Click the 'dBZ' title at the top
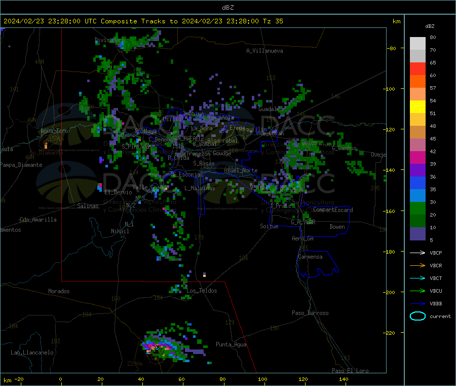This screenshot has width=456, height=386. coord(227,8)
